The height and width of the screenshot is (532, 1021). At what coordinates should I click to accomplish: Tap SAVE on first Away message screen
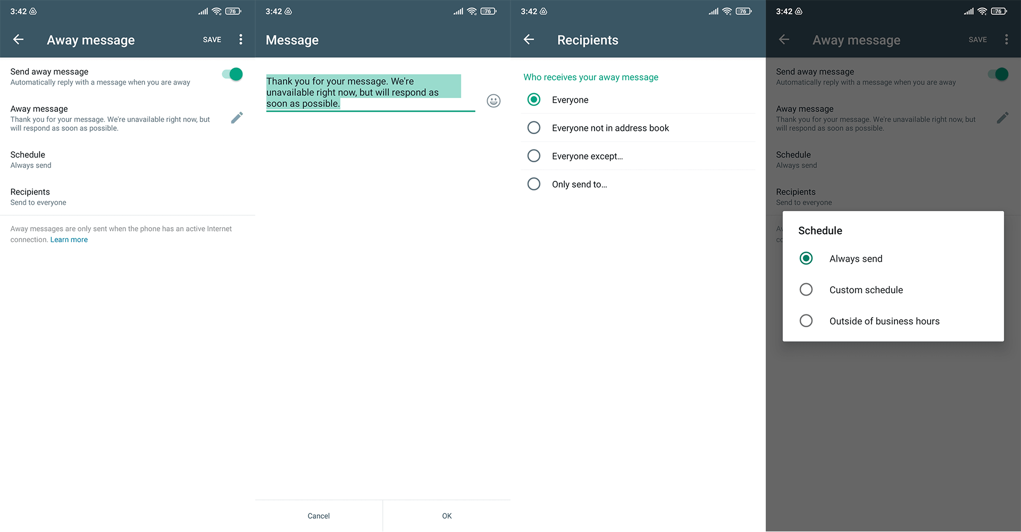click(212, 40)
